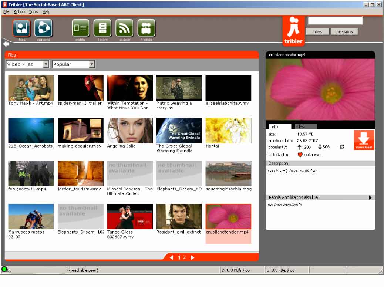This screenshot has height=287, width=384.
Task: Click the fit to taste heart icon
Action: [x=300, y=155]
